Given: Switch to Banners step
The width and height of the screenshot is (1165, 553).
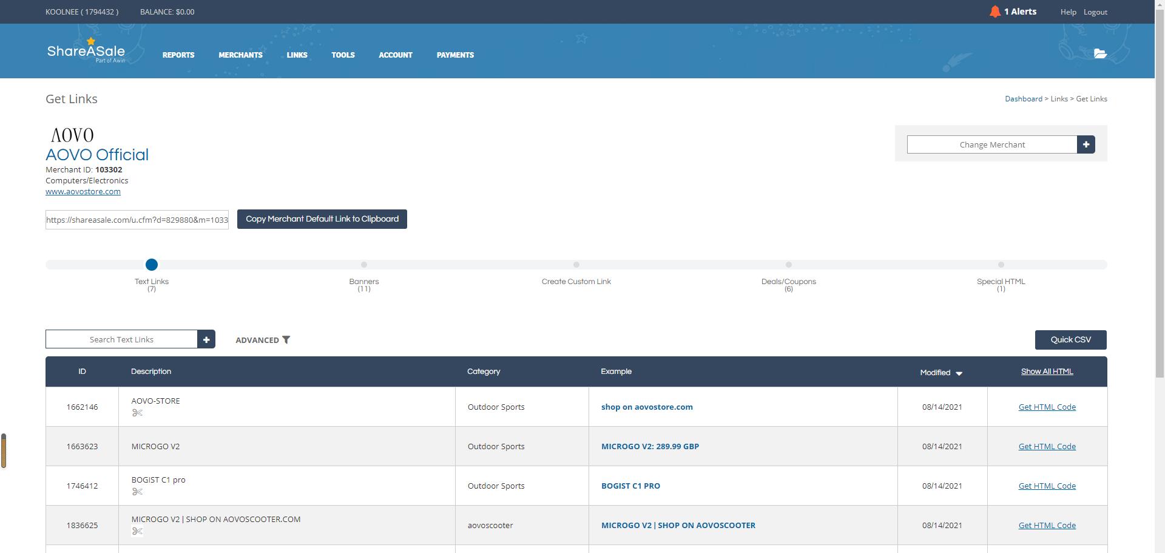Looking at the screenshot, I should (x=364, y=285).
